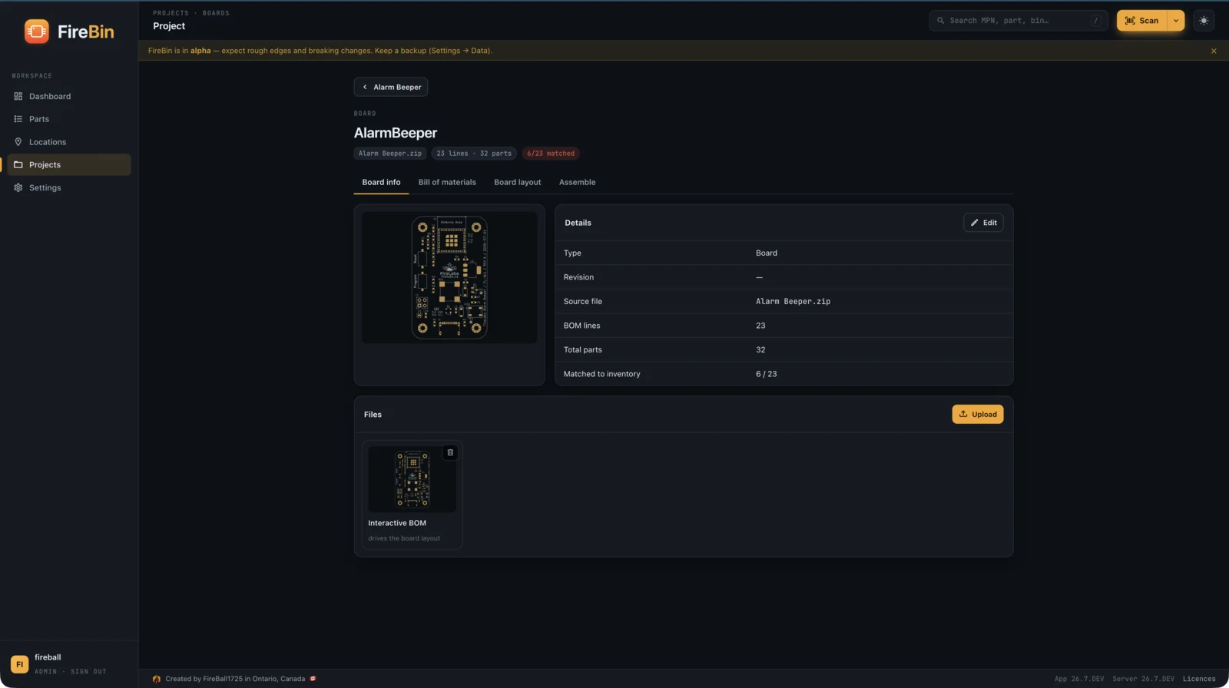Click the large board preview image
This screenshot has width=1229, height=688.
tap(449, 277)
